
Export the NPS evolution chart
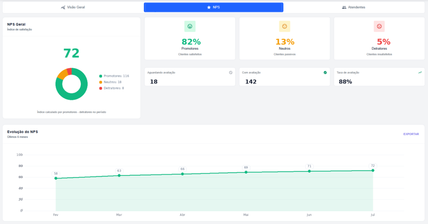pos(411,134)
